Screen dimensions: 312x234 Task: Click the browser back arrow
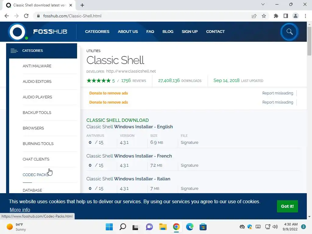7,16
